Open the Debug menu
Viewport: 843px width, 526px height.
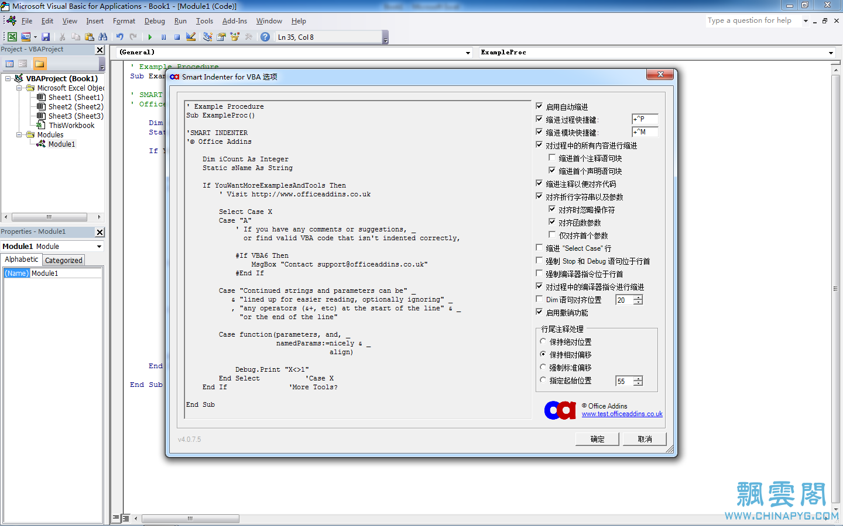pyautogui.click(x=155, y=21)
